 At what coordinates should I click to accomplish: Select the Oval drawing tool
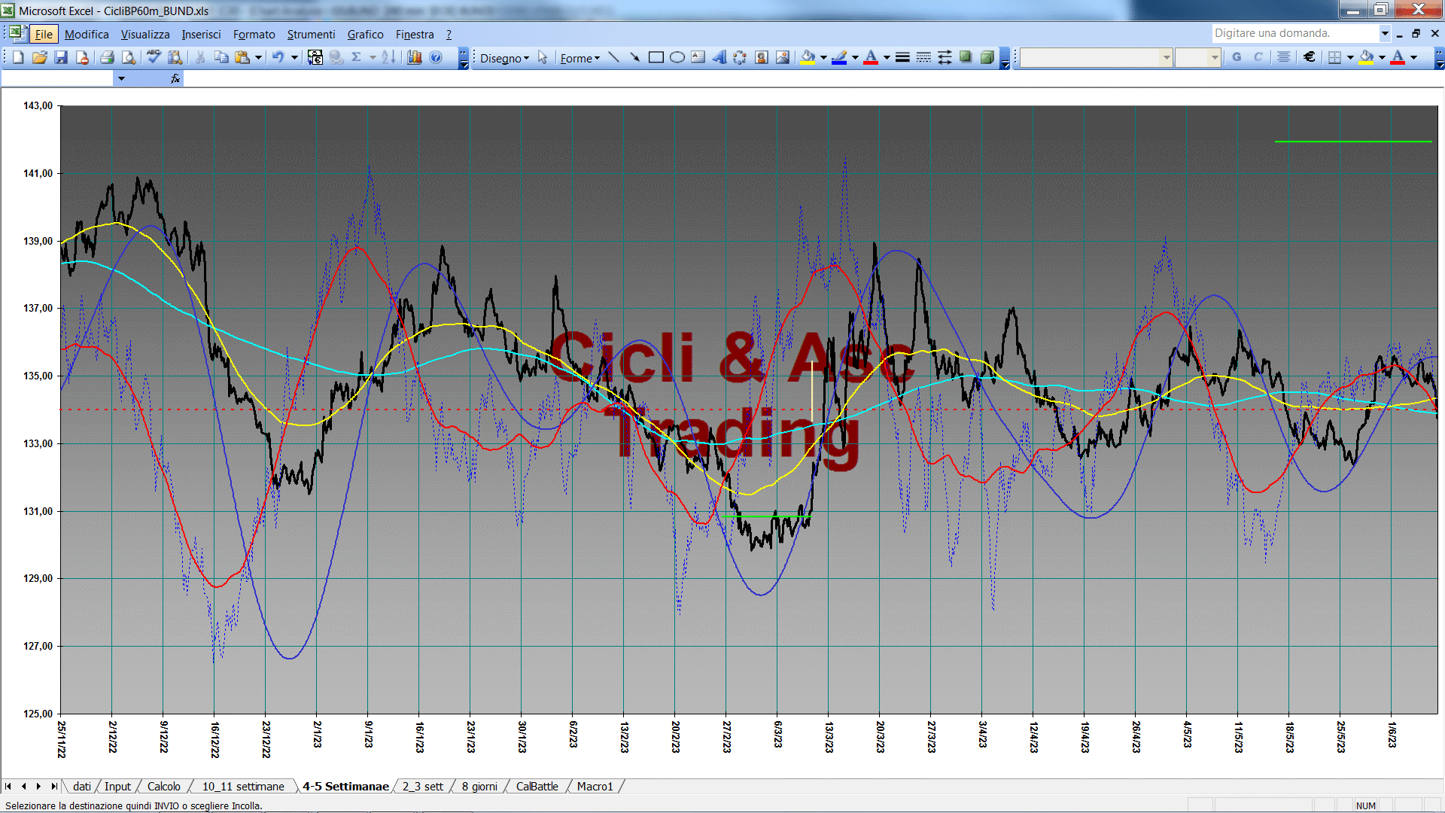(x=677, y=57)
